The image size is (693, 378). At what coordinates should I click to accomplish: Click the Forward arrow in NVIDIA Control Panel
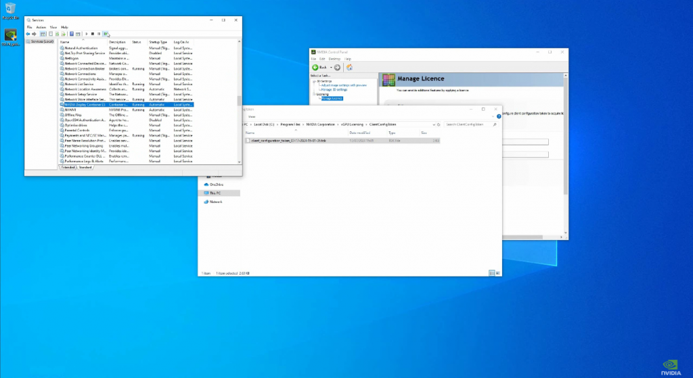(337, 67)
